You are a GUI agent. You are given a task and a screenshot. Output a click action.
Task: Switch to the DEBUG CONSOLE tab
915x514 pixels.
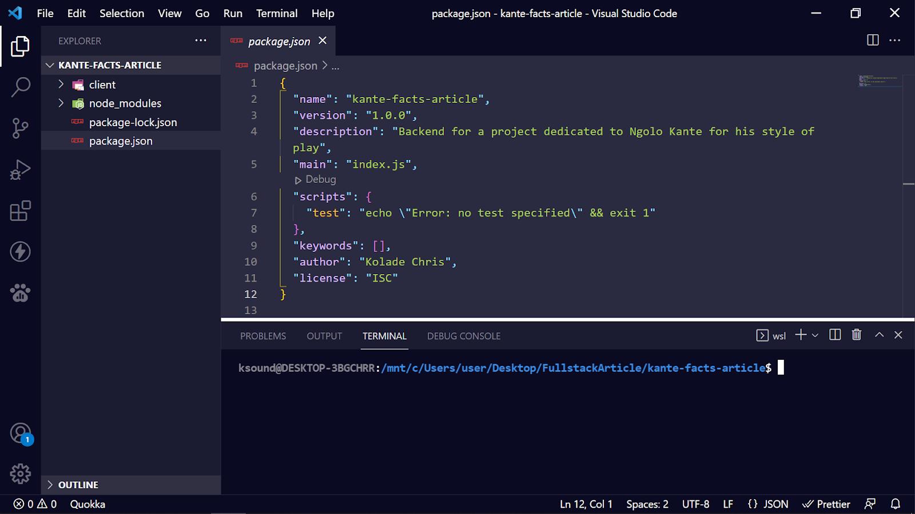[x=463, y=336]
